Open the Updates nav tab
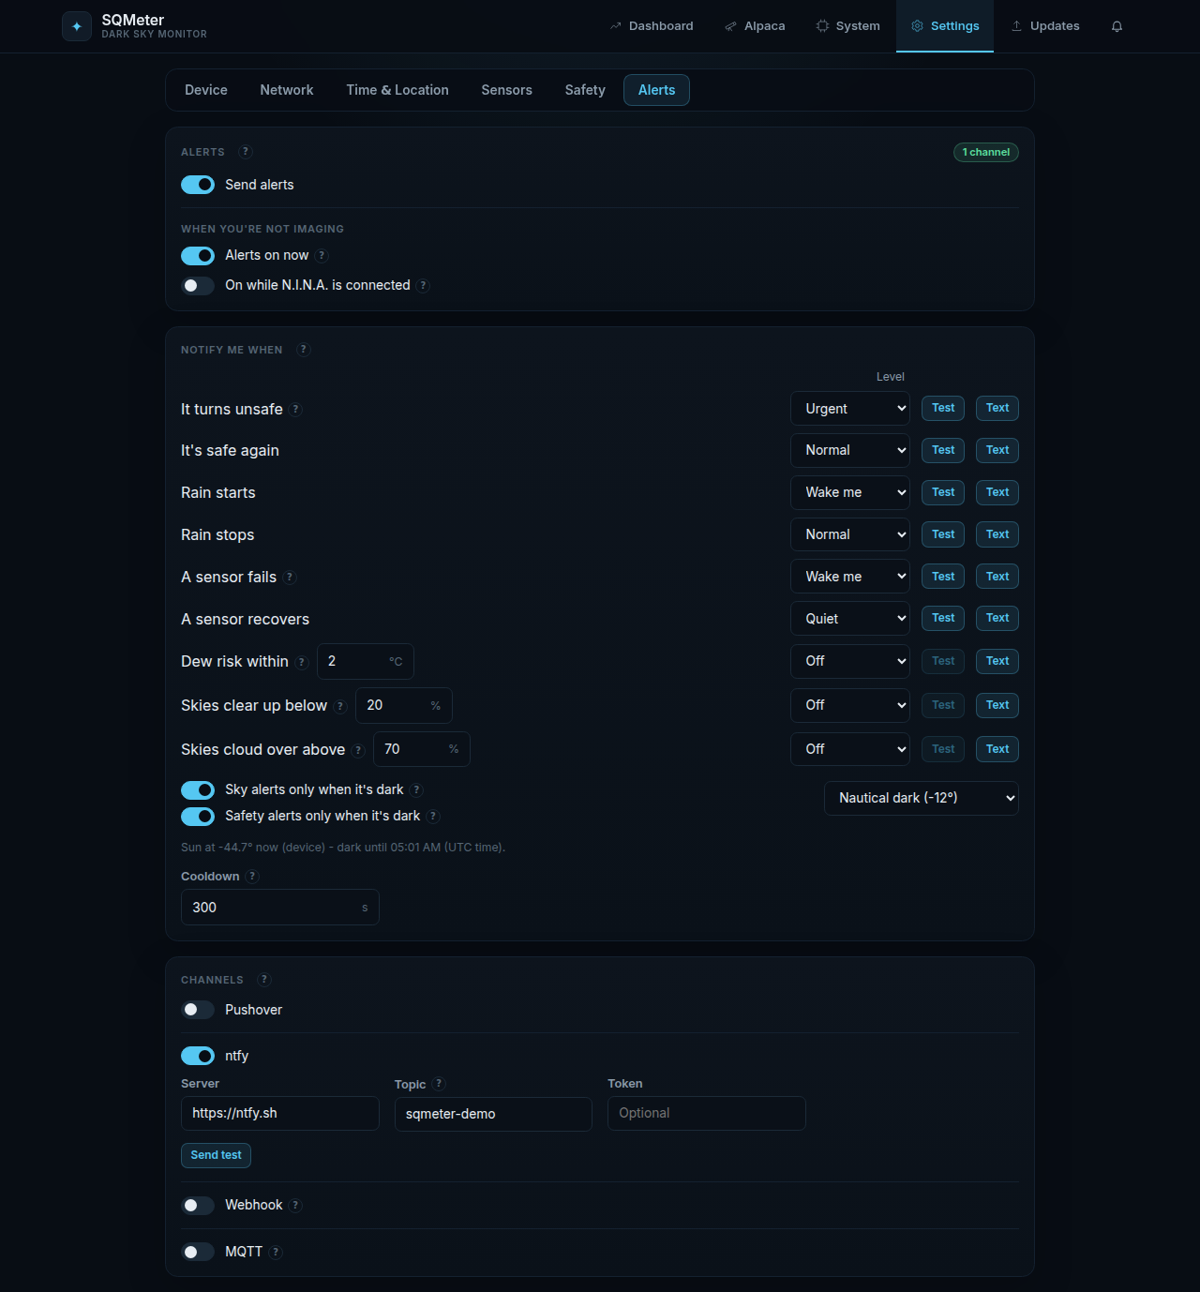 [x=1045, y=26]
